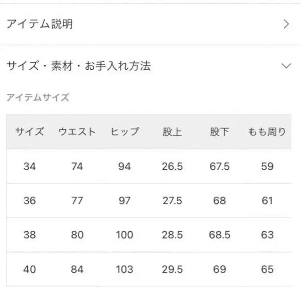Select the もも周り column header
This screenshot has height=301, width=301.
266,132
